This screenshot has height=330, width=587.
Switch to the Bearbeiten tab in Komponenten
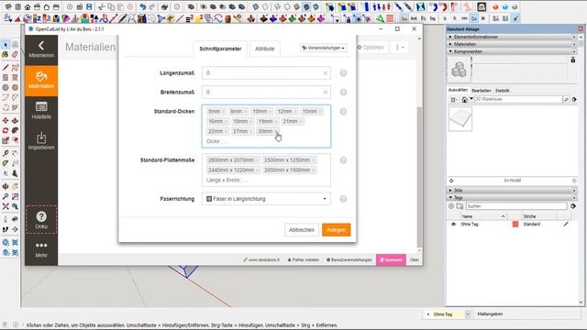[x=481, y=91]
